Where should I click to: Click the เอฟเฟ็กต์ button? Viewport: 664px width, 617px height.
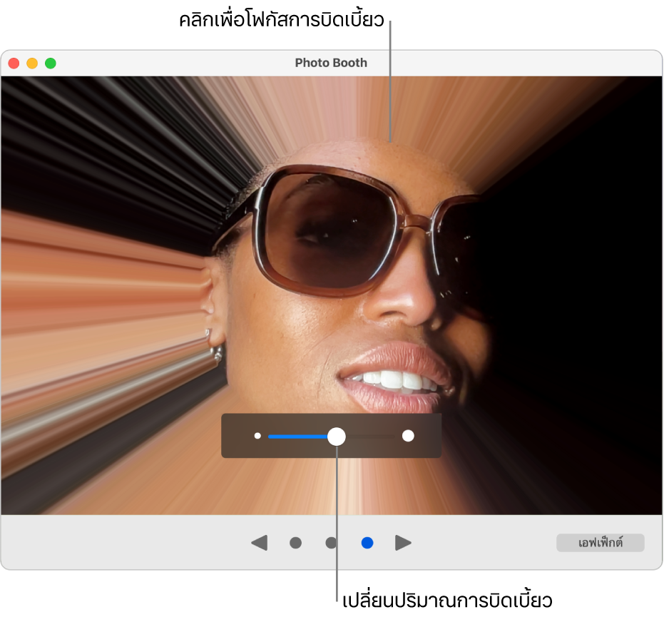point(600,543)
